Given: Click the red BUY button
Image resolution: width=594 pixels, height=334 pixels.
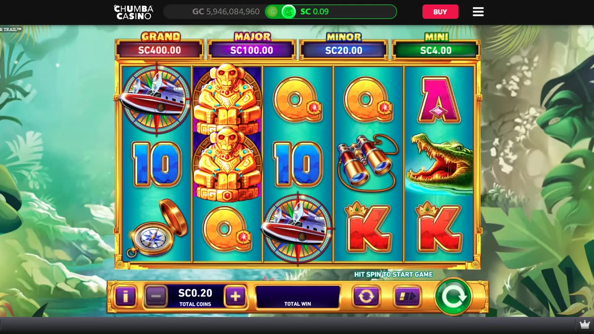Looking at the screenshot, I should [x=440, y=12].
